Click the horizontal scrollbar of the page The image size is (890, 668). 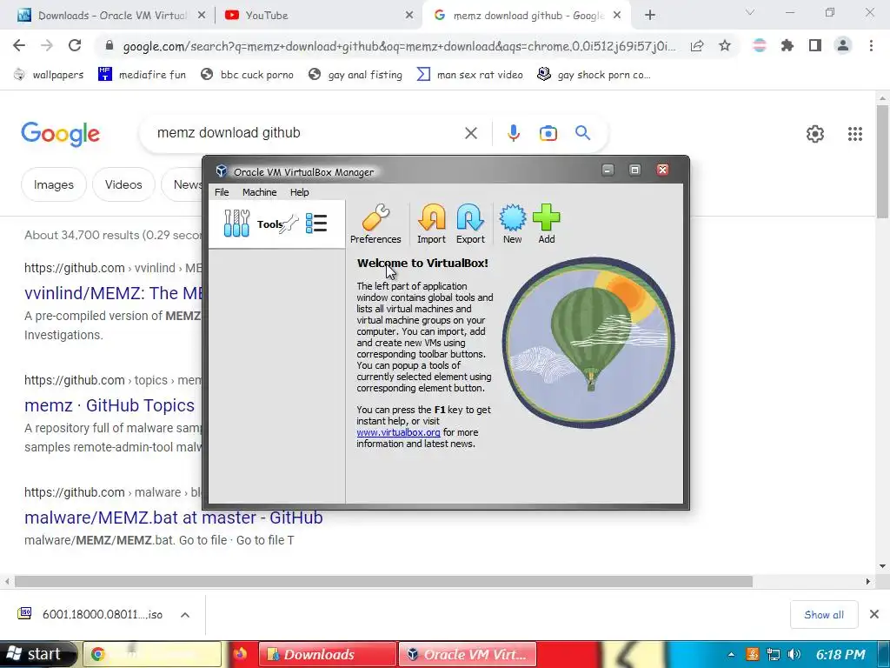[383, 582]
